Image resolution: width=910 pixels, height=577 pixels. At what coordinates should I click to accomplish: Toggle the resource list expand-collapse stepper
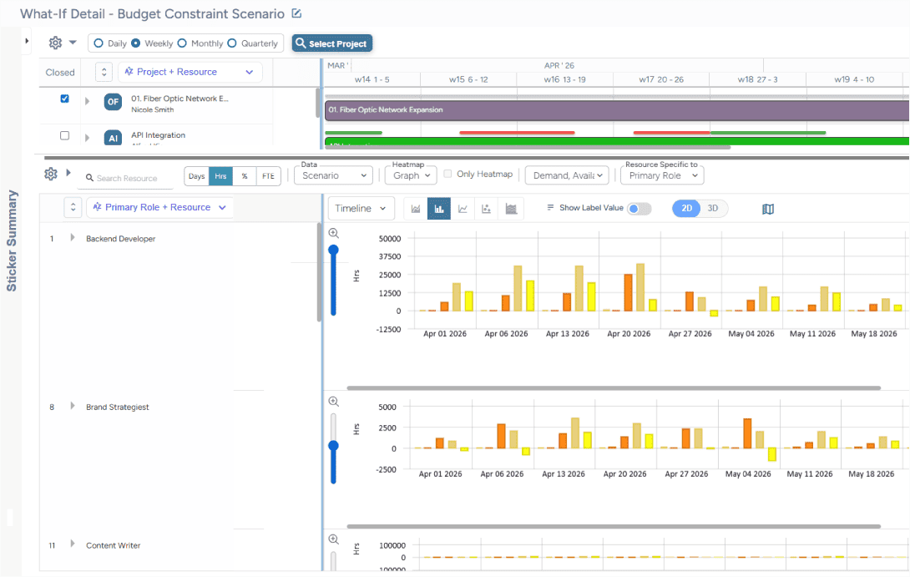coord(73,207)
